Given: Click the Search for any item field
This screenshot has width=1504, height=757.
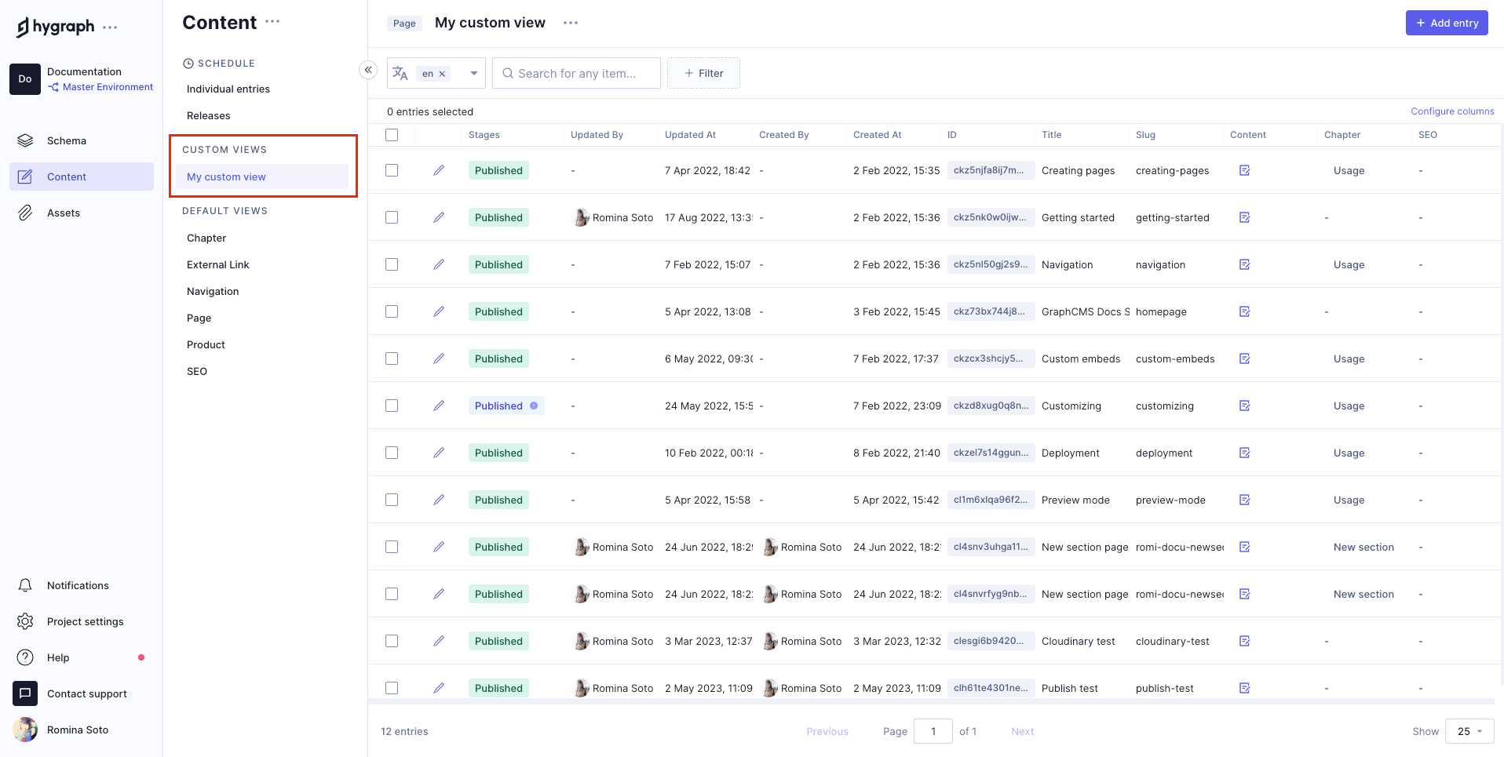Looking at the screenshot, I should (x=577, y=73).
